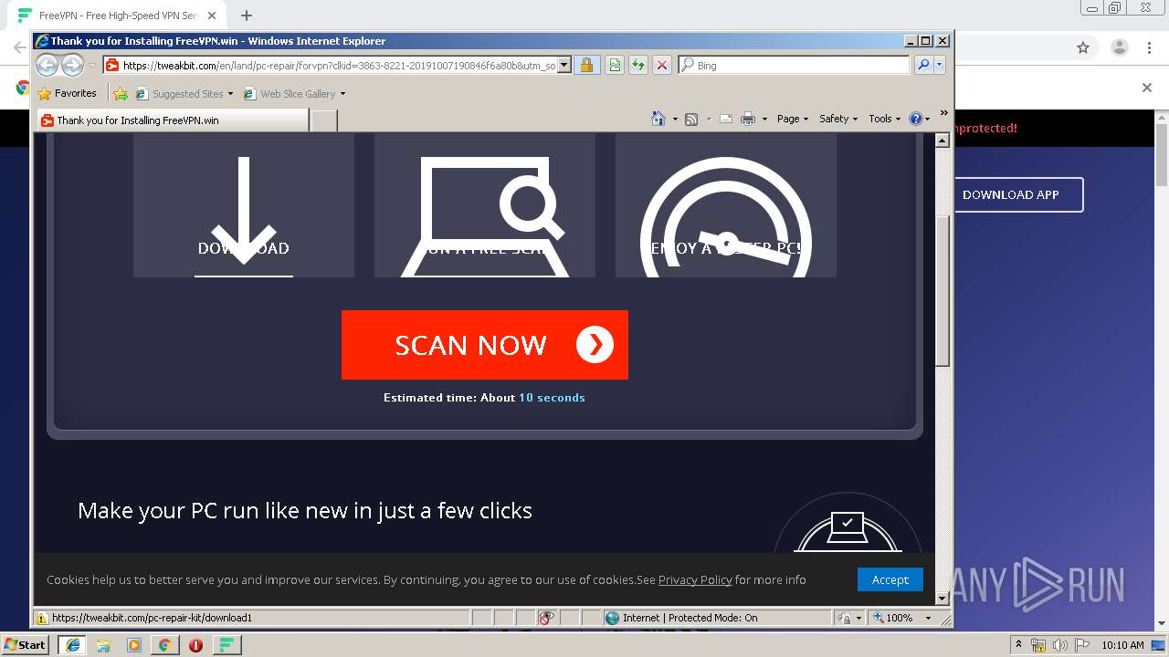Viewport: 1169px width, 657px height.
Task: Click the DOWNLOAD step tile
Action: (x=244, y=205)
